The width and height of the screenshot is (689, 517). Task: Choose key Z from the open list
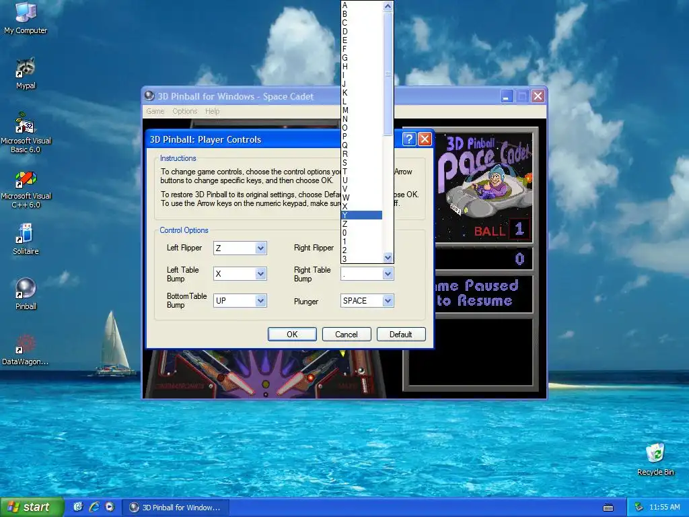361,223
